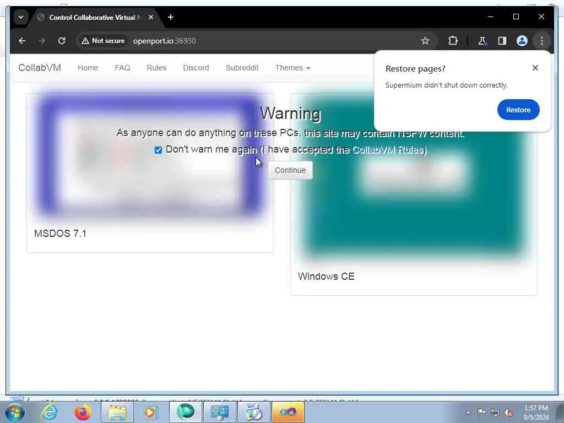Open the three-dot browser menu
Screen dimensions: 564x423
click(x=542, y=41)
